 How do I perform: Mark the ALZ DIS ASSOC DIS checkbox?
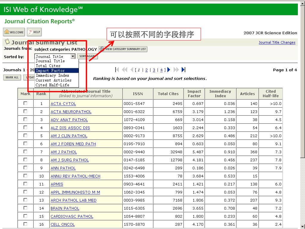click(25, 128)
